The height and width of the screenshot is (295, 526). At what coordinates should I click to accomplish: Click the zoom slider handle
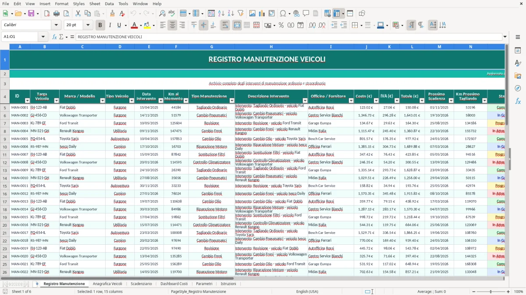click(490, 292)
